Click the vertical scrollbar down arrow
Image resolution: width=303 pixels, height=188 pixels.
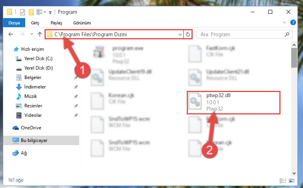pyautogui.click(x=294, y=173)
